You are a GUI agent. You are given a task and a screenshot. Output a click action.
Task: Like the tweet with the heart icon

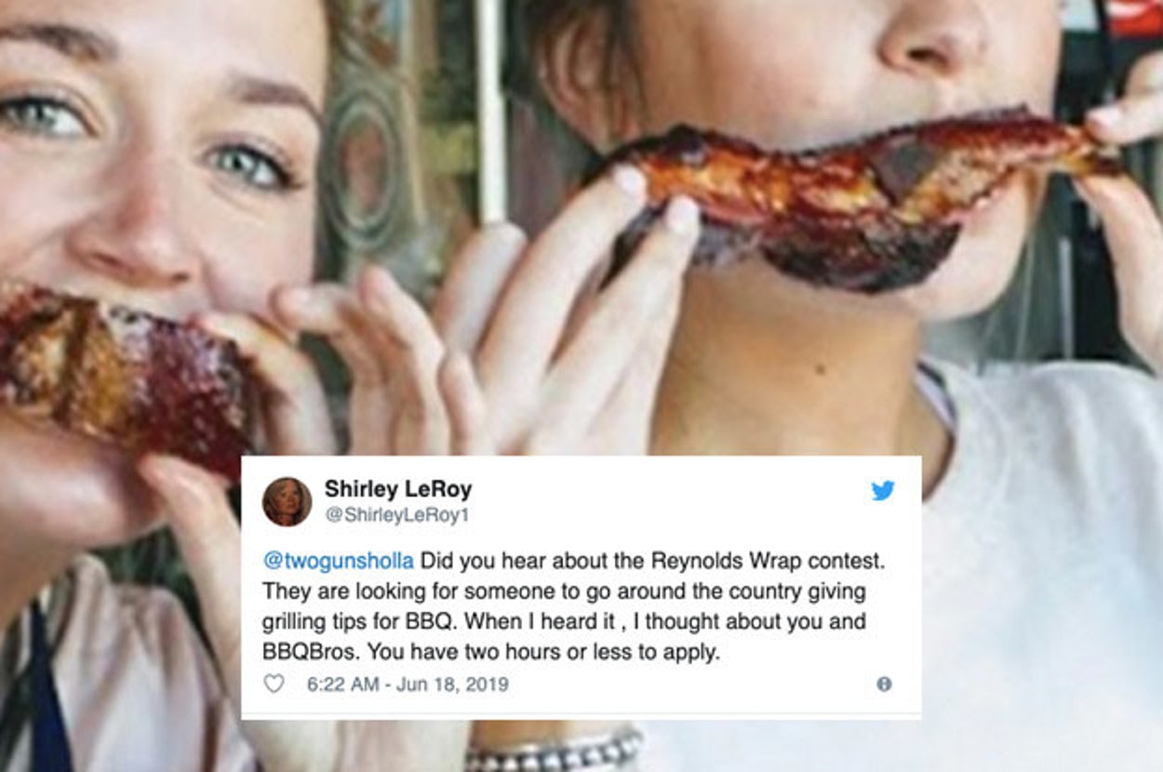coord(274,685)
